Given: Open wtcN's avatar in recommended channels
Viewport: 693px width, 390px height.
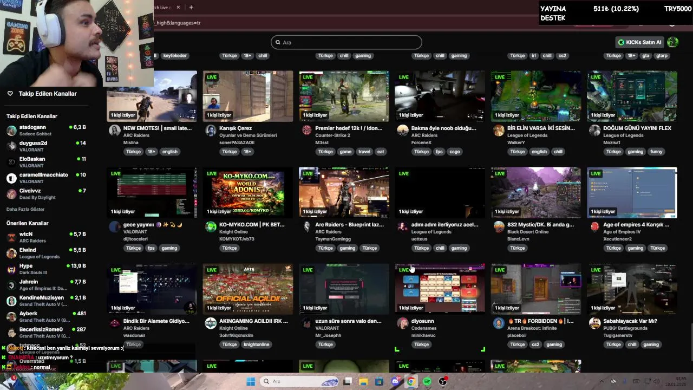Looking at the screenshot, I should pos(11,237).
